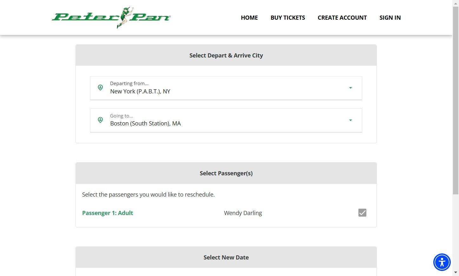The height and width of the screenshot is (276, 459).
Task: Click the Departing from location pin icon
Action: pyautogui.click(x=100, y=88)
